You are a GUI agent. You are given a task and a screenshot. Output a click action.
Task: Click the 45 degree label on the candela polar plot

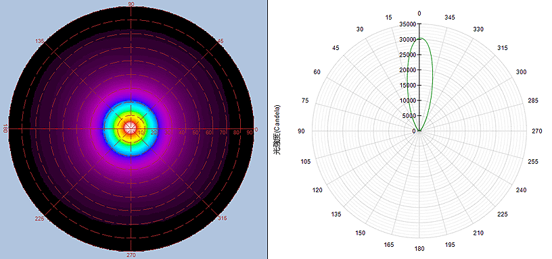click(336, 48)
